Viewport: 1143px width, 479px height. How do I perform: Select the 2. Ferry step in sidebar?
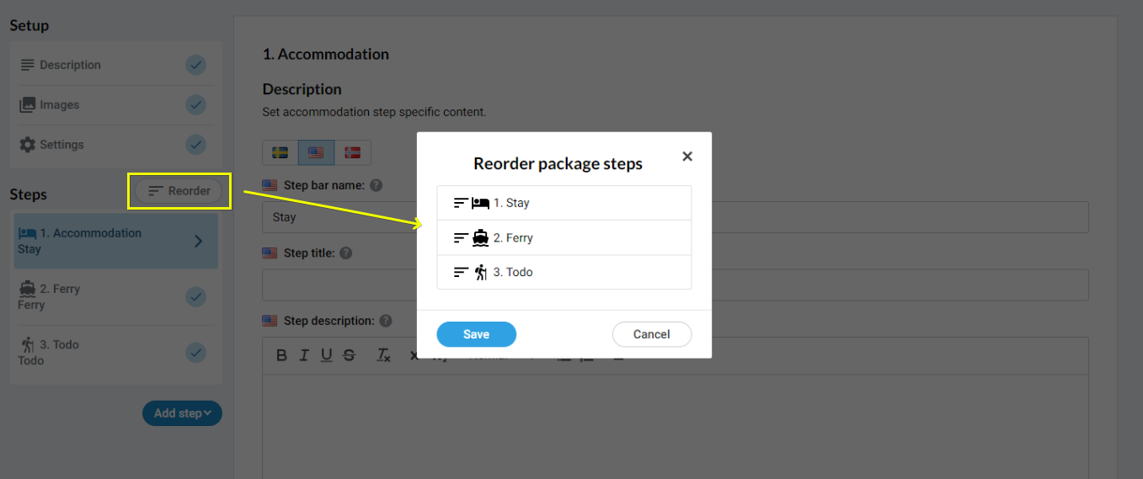[x=116, y=296]
